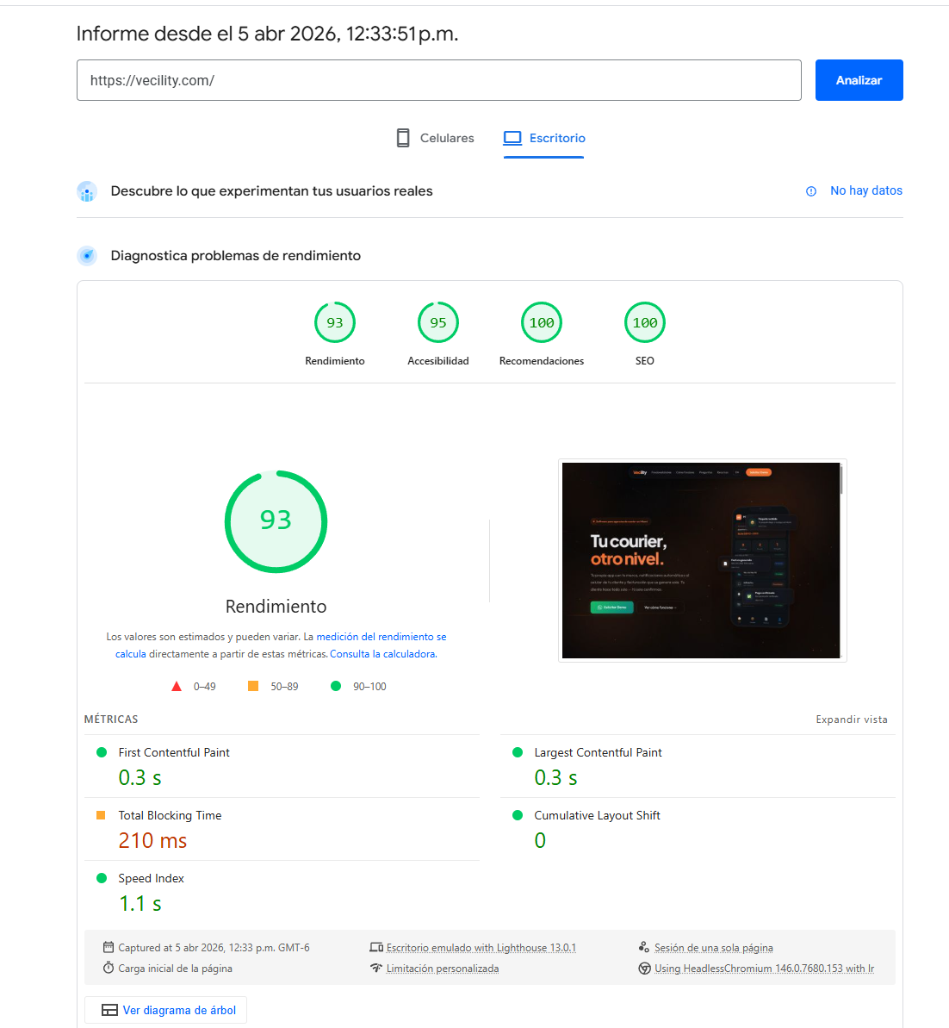Click the session icon beside Sesión de una sola página

pos(643,947)
